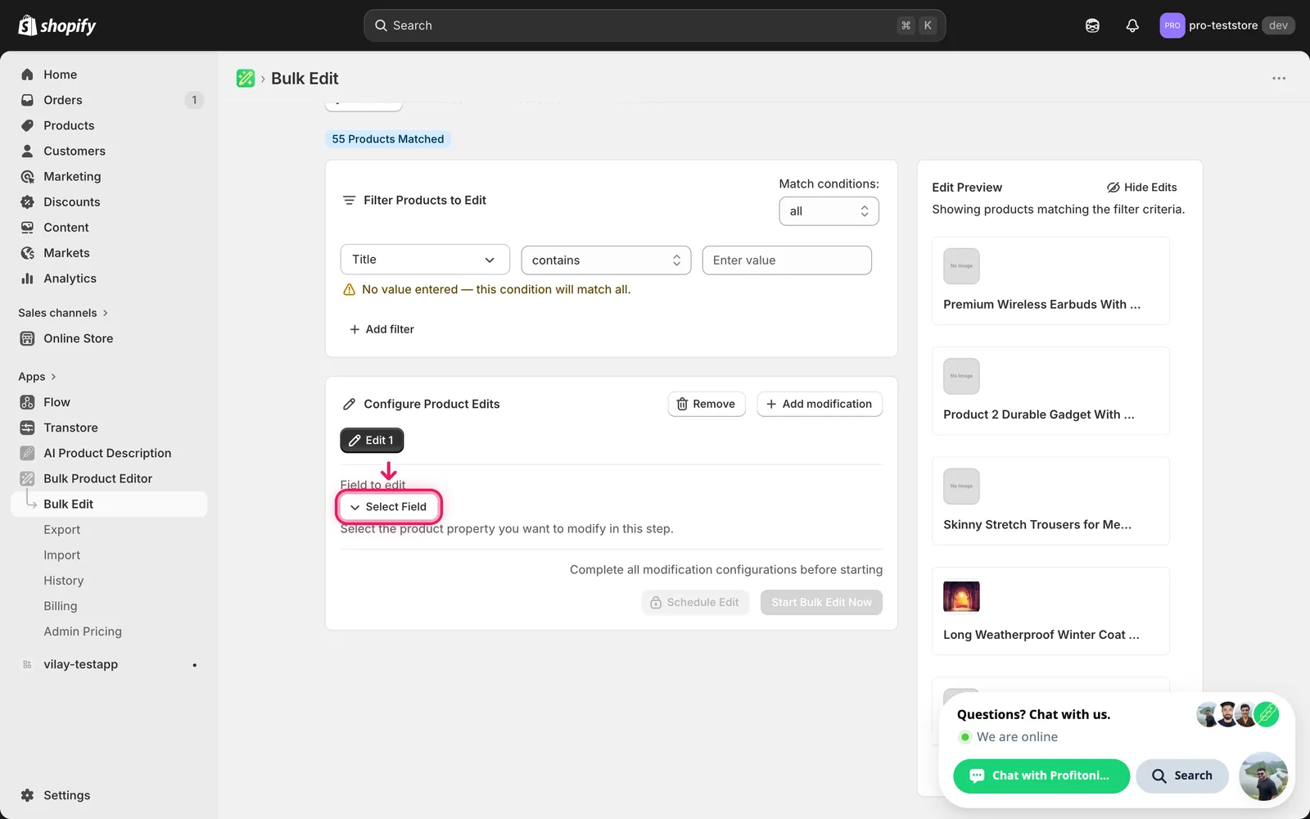Expand the Apps section
The image size is (1310, 819).
point(37,377)
